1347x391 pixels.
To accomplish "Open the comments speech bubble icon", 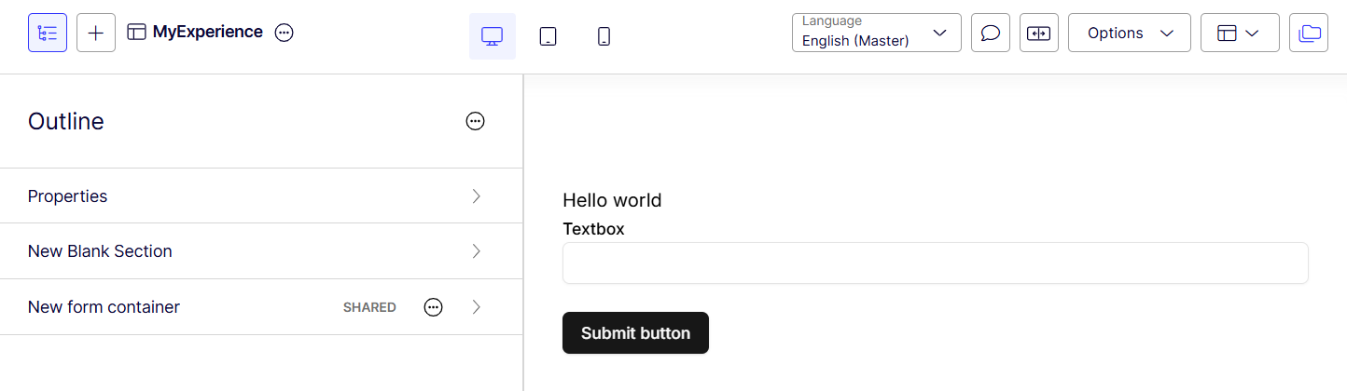I will click(x=991, y=33).
